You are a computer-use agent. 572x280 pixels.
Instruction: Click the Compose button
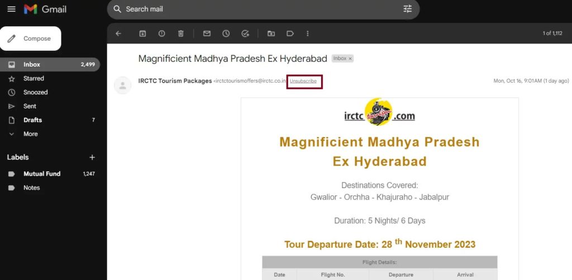pos(31,38)
